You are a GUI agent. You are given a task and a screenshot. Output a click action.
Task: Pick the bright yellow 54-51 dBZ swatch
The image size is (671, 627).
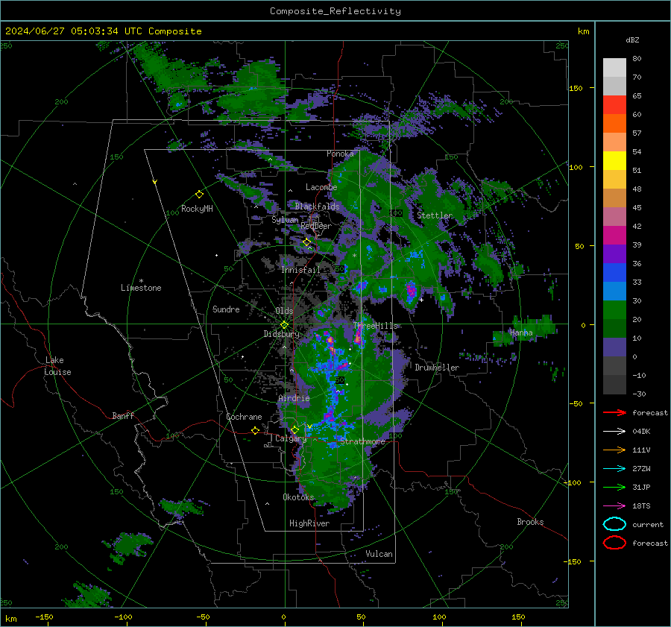(x=614, y=161)
